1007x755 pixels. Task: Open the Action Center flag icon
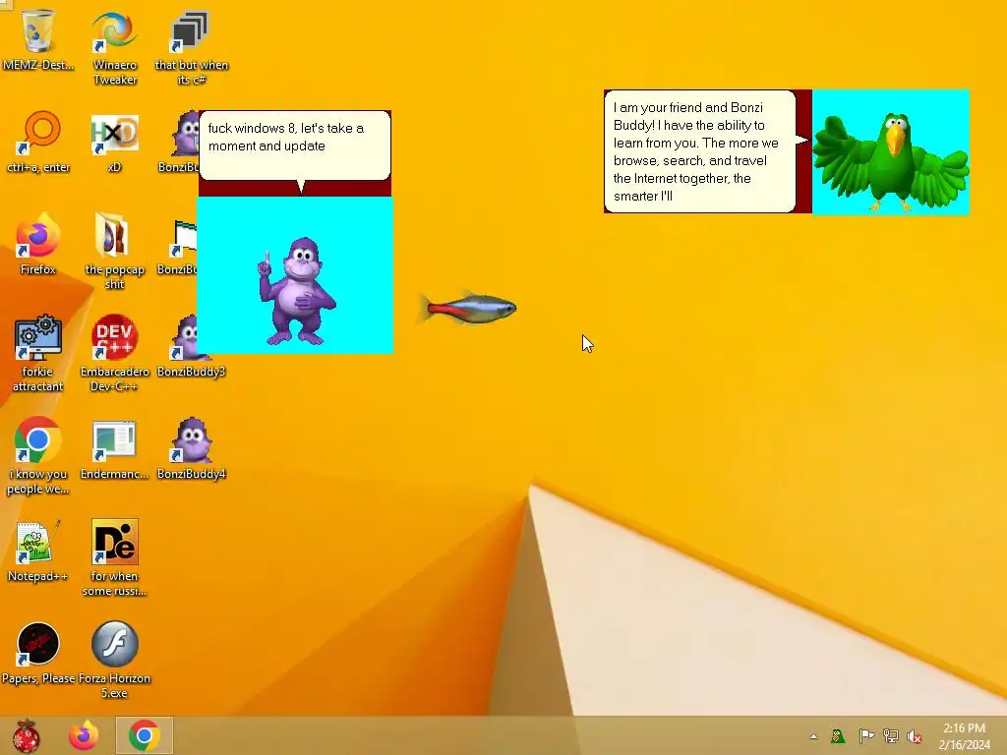click(866, 736)
